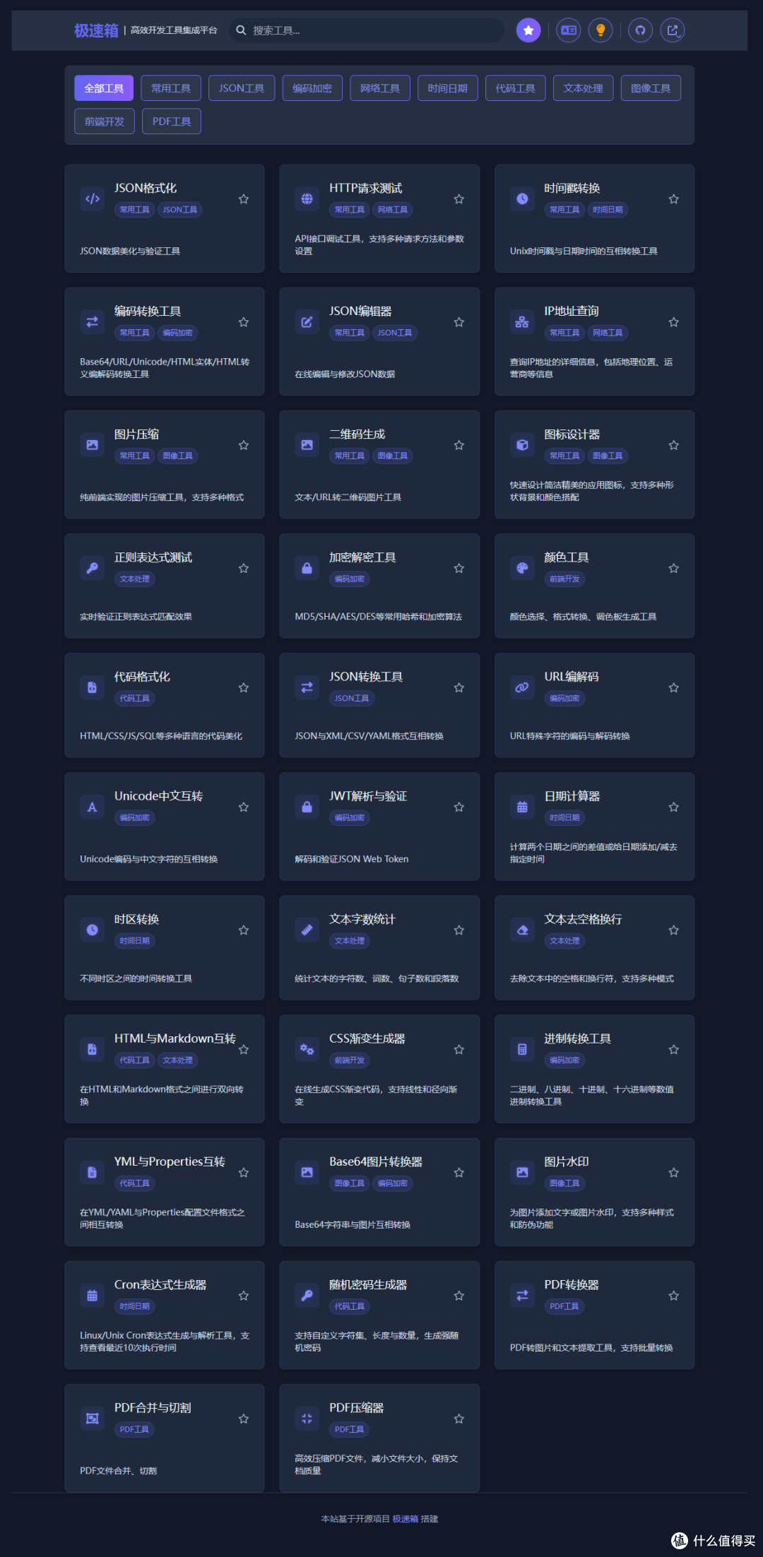Click the 加密解密工具 lock icon
This screenshot has height=1557, width=763.
pyautogui.click(x=307, y=567)
